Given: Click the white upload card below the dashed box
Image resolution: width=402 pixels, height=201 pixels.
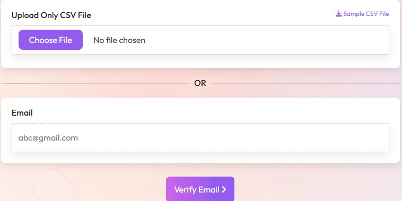Looking at the screenshot, I should point(200,61).
